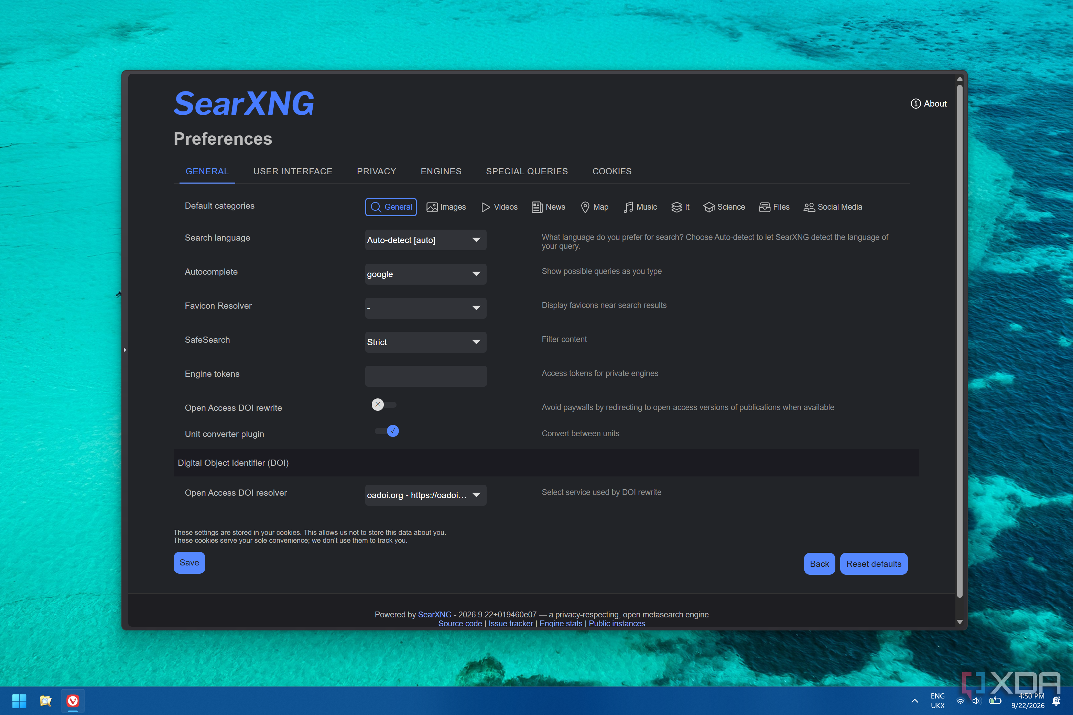Open the Issue tracker link
Image resolution: width=1073 pixels, height=715 pixels.
(x=510, y=623)
